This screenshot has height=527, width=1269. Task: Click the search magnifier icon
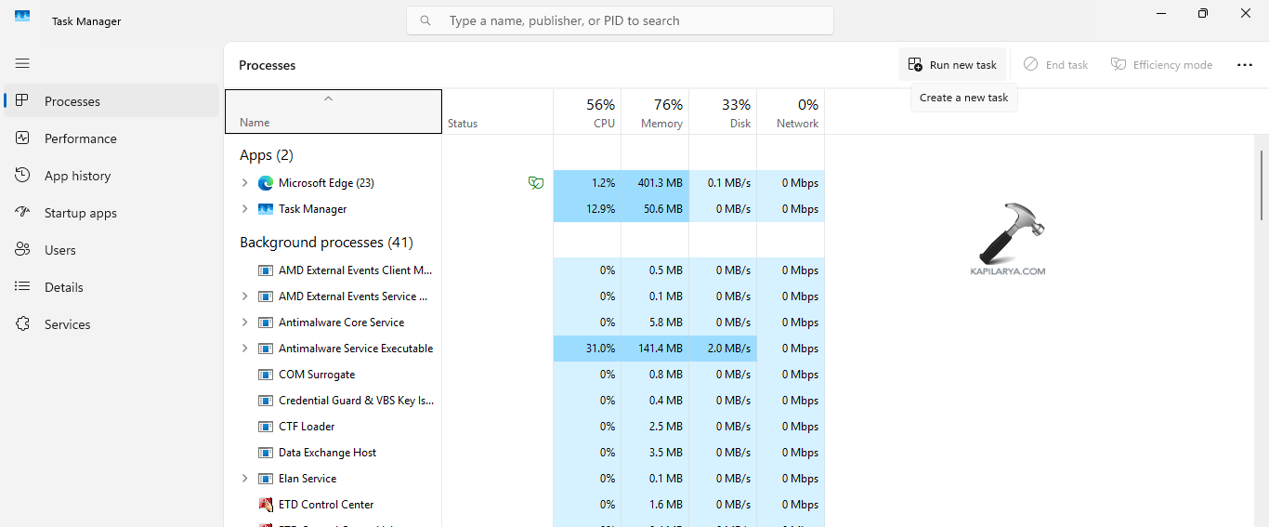[x=426, y=20]
